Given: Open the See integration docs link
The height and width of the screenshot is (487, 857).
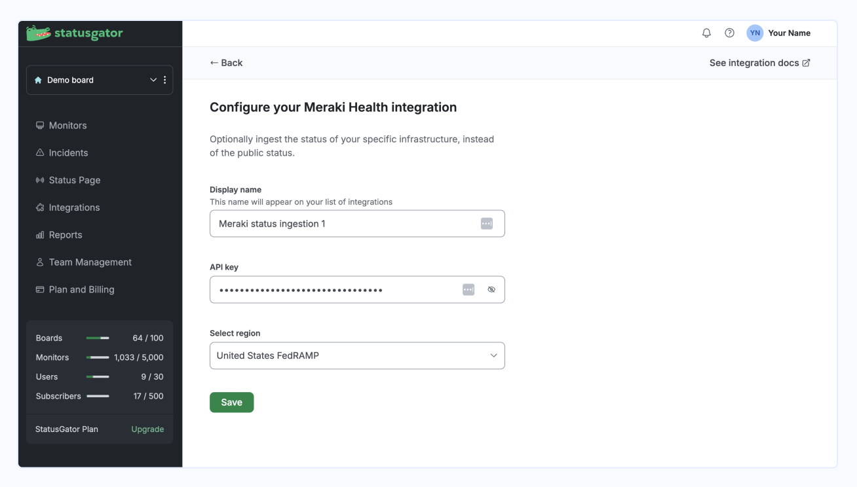Looking at the screenshot, I should coord(759,63).
